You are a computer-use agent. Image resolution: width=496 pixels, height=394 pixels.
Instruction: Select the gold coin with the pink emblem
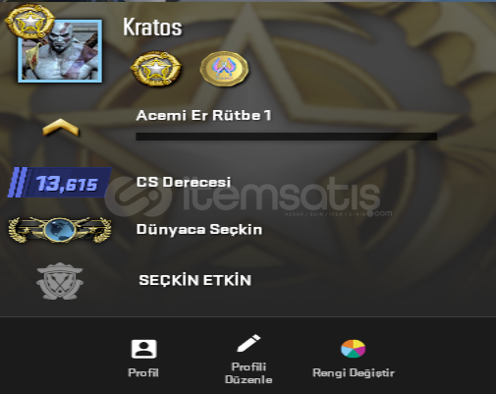pyautogui.click(x=224, y=69)
